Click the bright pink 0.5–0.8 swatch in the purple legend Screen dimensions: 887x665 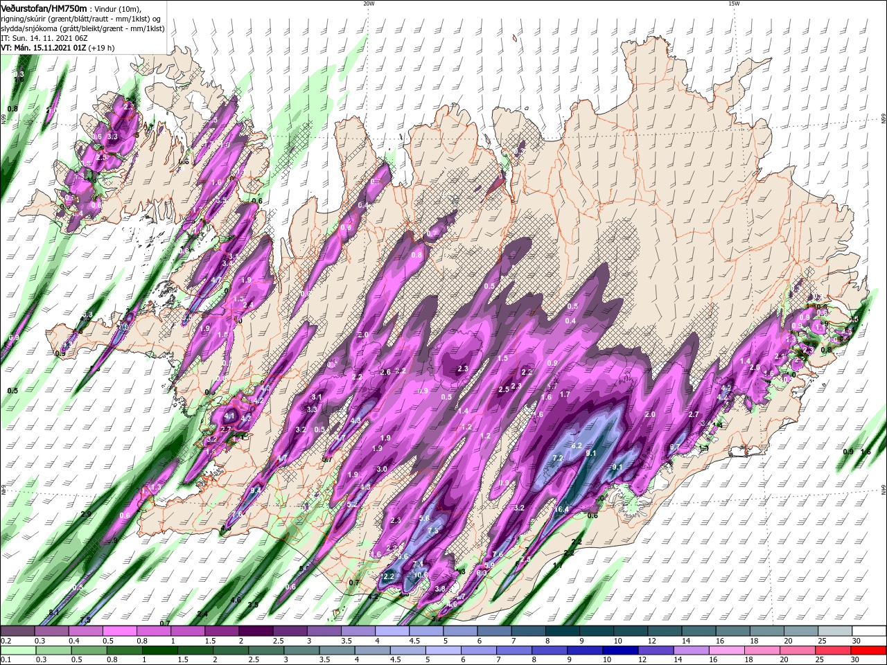coord(119,631)
